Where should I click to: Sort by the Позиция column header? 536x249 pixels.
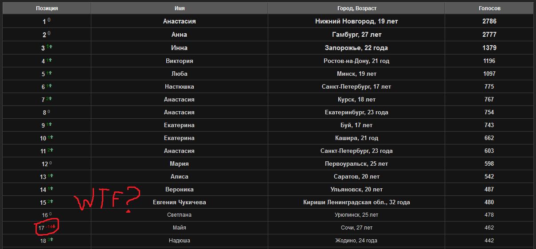point(47,8)
